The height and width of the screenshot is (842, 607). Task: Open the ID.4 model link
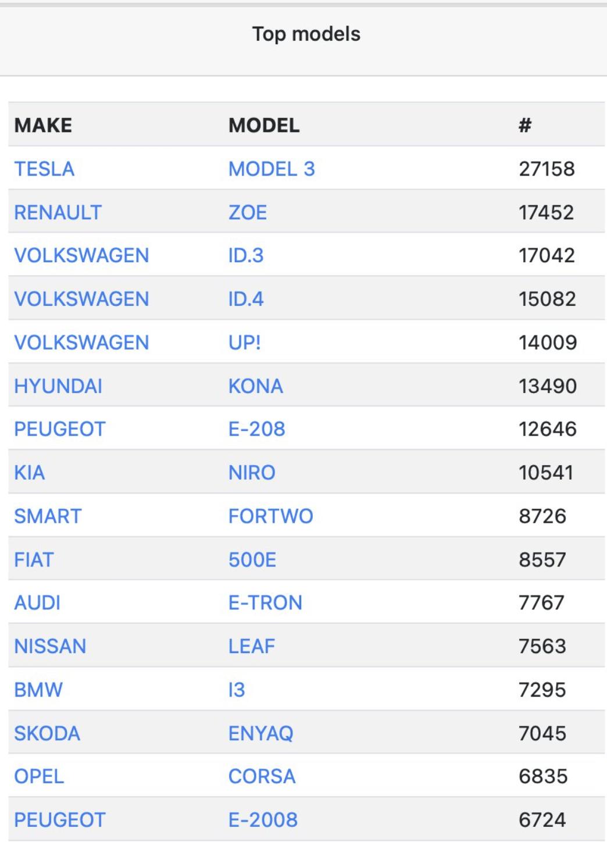click(x=246, y=299)
